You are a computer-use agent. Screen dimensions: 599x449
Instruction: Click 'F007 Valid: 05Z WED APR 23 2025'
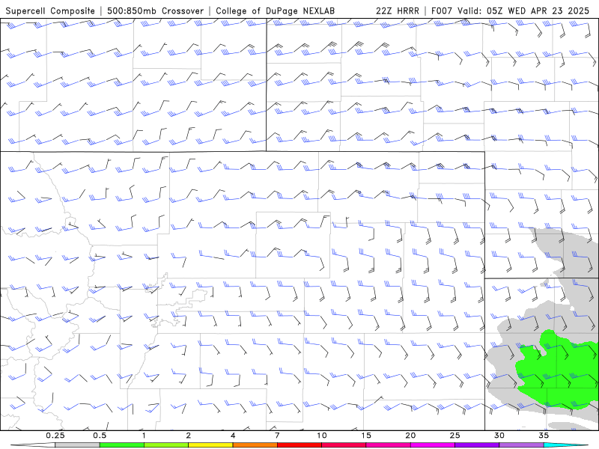coord(510,10)
